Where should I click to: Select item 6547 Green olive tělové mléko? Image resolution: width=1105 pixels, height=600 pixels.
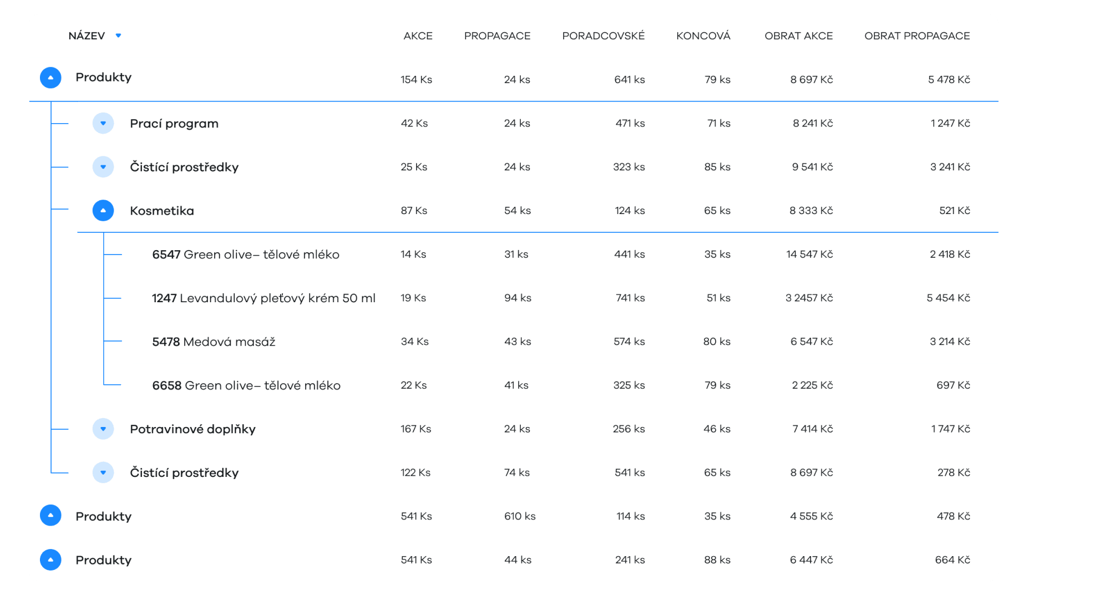coord(245,255)
